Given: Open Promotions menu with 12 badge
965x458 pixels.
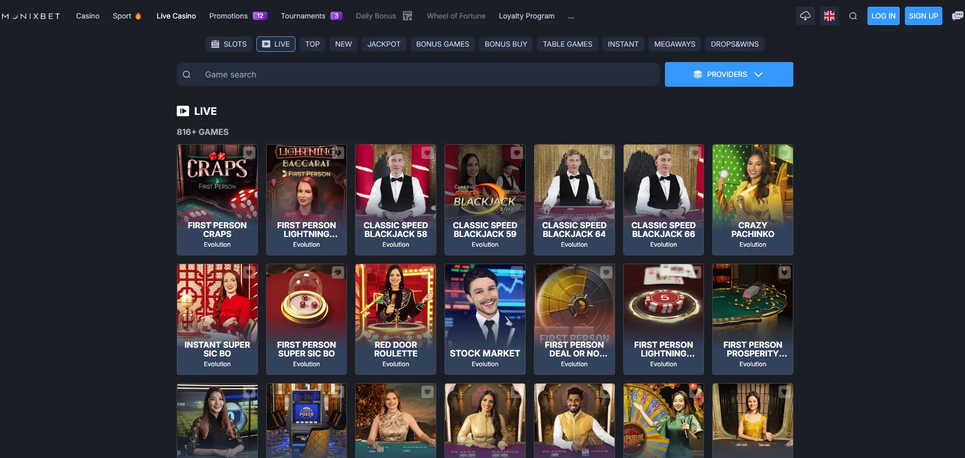Looking at the screenshot, I should [x=238, y=16].
